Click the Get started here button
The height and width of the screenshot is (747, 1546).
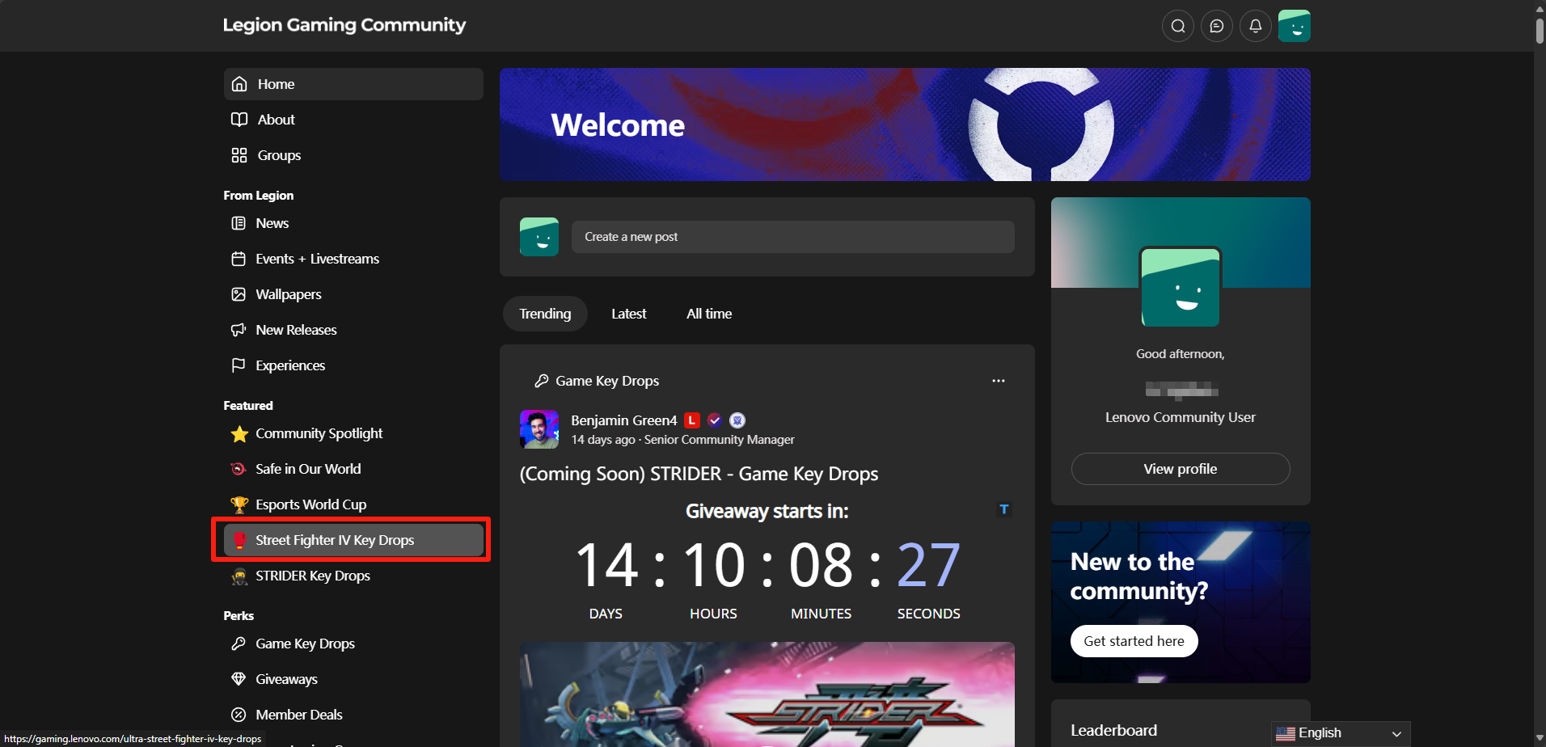[x=1134, y=641]
